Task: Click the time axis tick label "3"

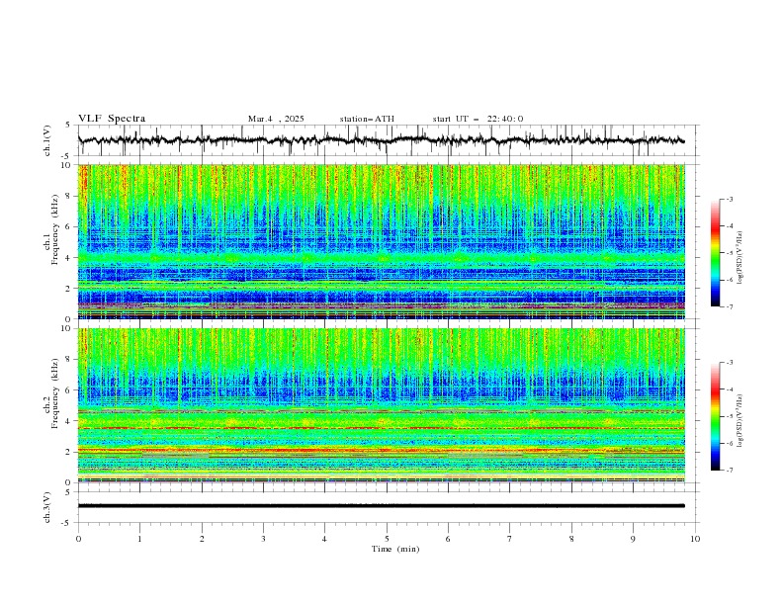Action: 263,539
